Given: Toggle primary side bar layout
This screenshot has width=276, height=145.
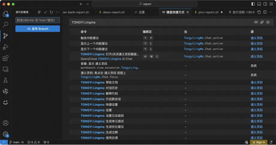Looking at the screenshot, I should point(253,4).
